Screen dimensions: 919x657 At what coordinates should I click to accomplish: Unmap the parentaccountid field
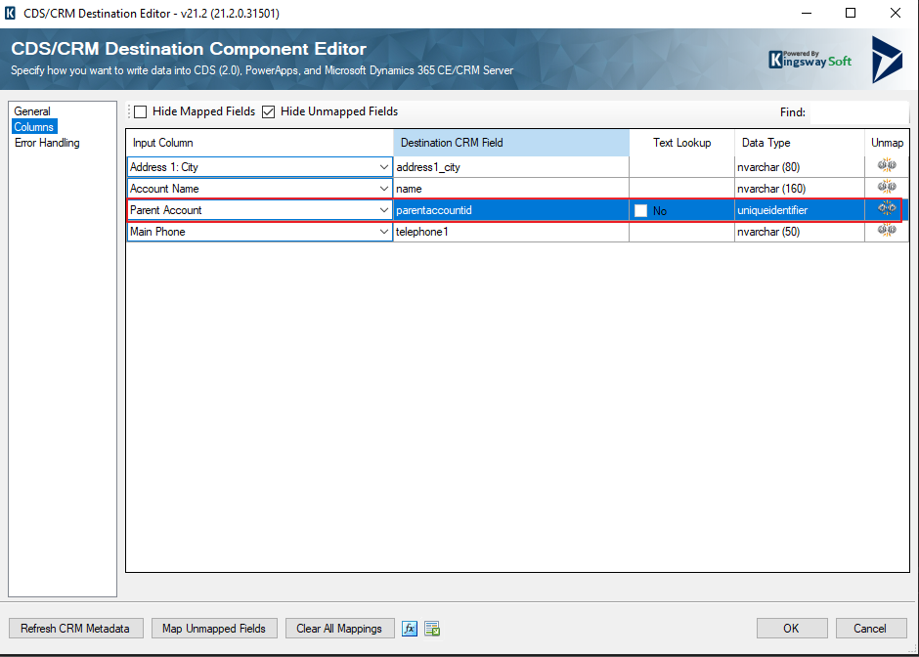(x=887, y=209)
